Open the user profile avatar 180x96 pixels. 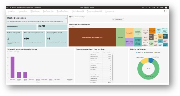166,7
